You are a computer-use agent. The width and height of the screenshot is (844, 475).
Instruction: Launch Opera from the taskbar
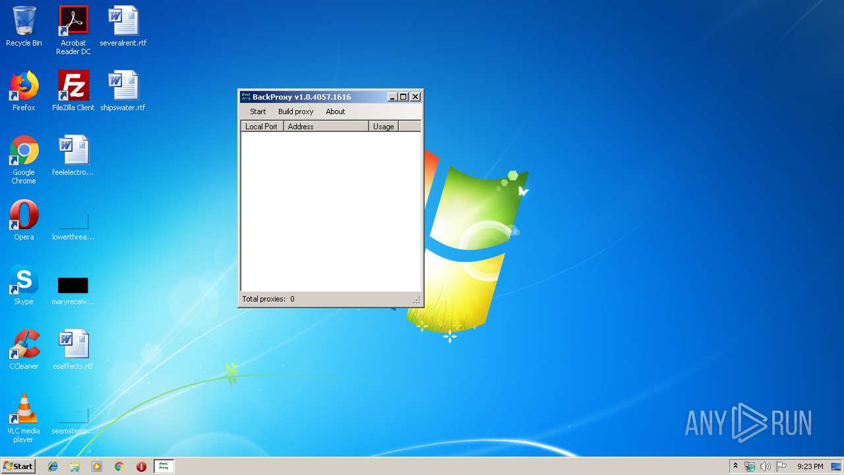(x=141, y=466)
